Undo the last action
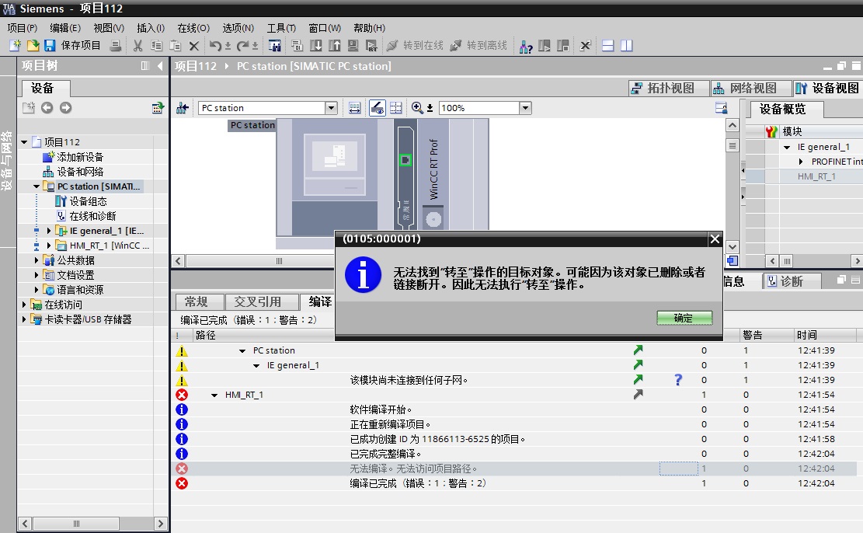 (x=215, y=46)
